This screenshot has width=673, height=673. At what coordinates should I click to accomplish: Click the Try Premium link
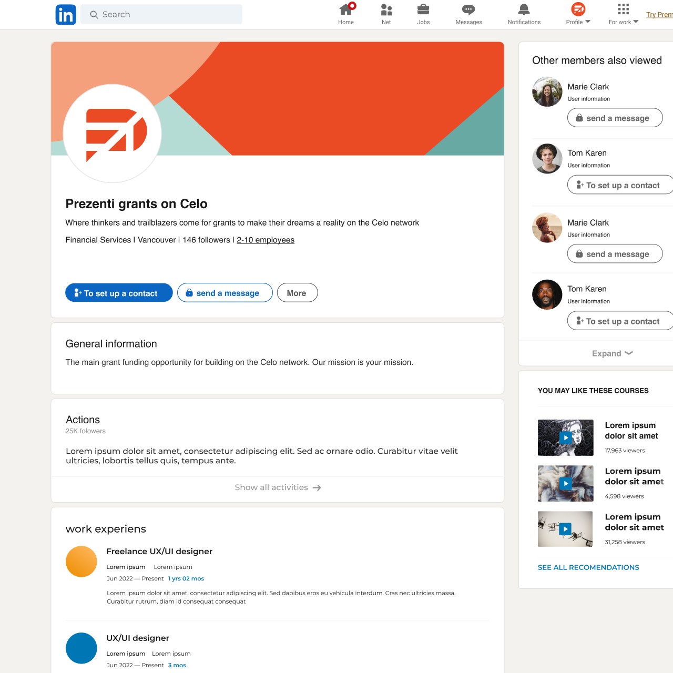[x=659, y=15]
